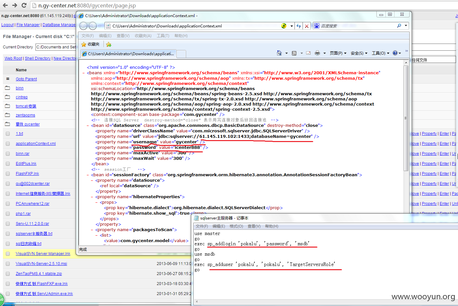Click IE scrollbar up arrow
This screenshot has height=306, width=458.
(406, 62)
